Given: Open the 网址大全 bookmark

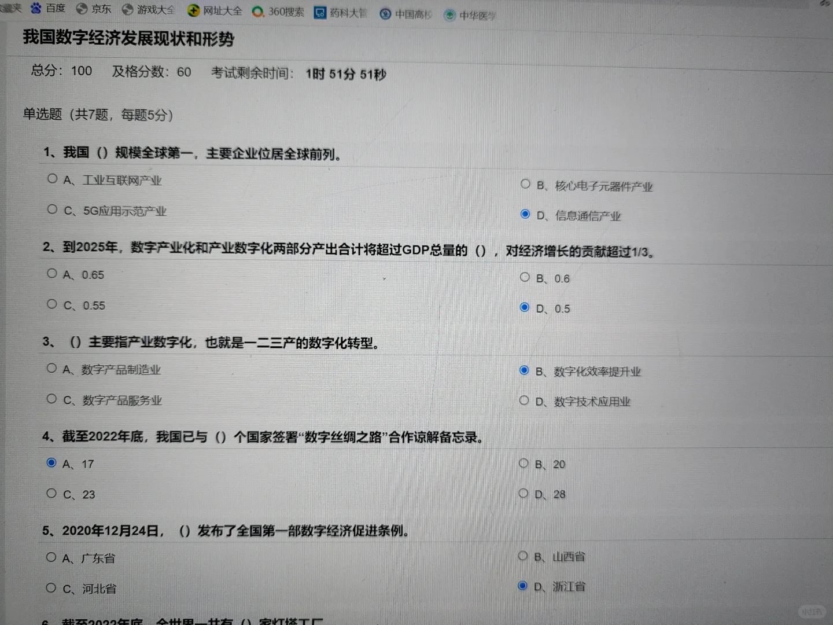Looking at the screenshot, I should point(215,10).
